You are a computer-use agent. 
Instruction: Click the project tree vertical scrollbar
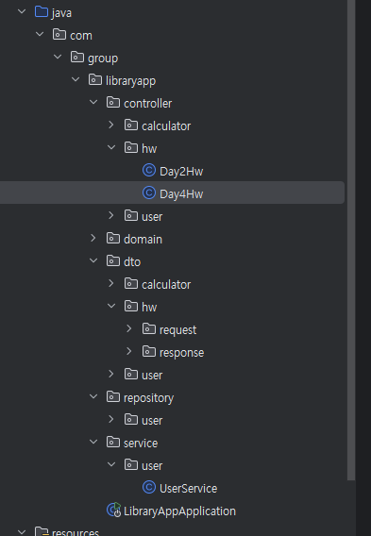point(351,240)
